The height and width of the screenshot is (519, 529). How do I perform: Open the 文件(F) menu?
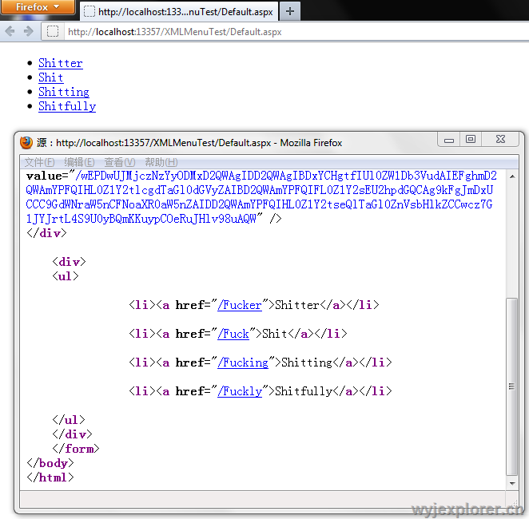click(39, 162)
